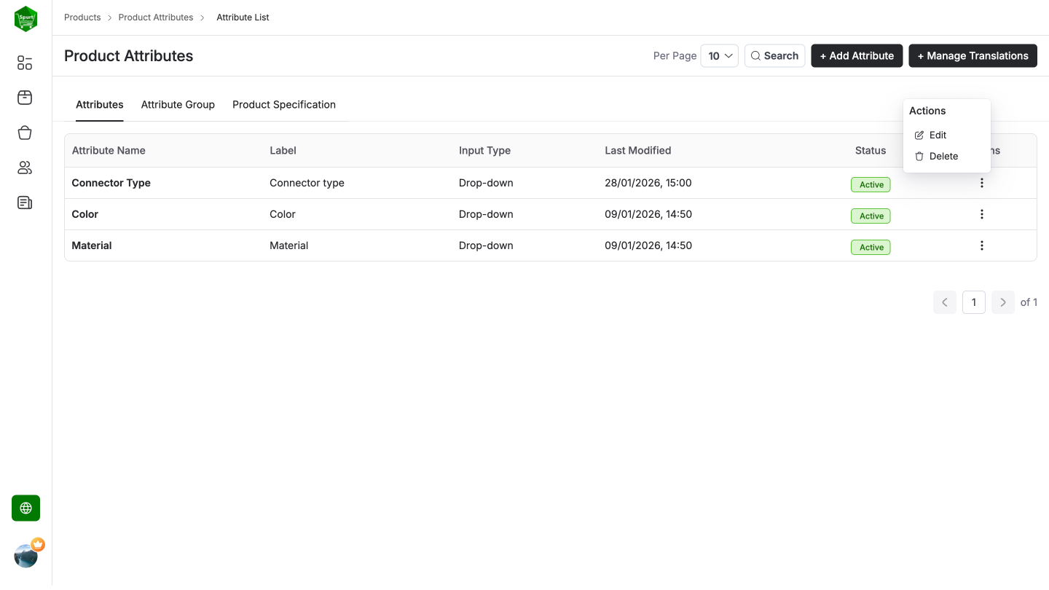Switch to the Attribute Group tab
The image size is (1049, 590).
click(x=178, y=104)
